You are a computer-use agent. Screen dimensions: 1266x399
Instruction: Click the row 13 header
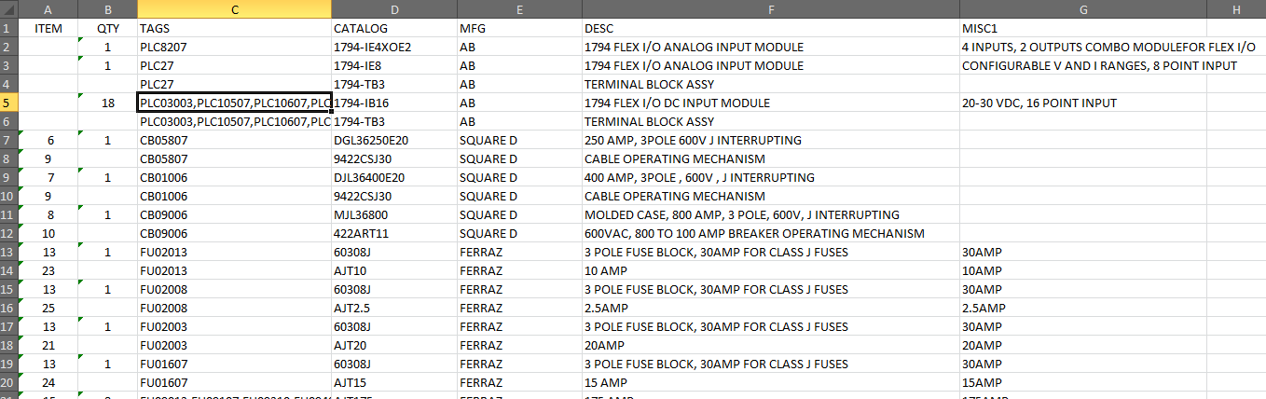coord(8,252)
